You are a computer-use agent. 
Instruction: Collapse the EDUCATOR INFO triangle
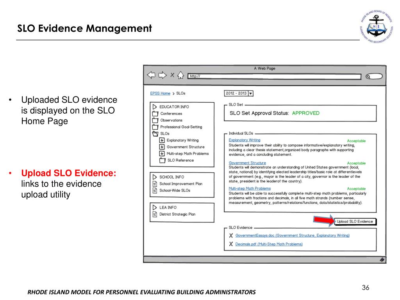tap(155, 107)
